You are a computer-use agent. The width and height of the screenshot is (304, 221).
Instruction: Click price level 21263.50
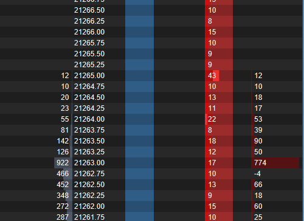pos(89,141)
